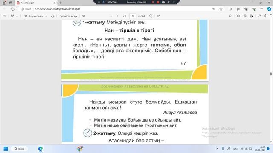The image size is (273, 153).
Task: Switch the КАЗ input language
Action: (235, 149)
